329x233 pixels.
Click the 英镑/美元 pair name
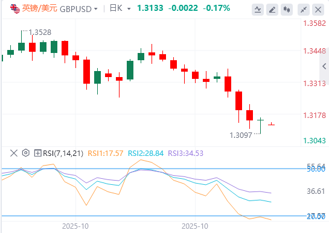(39, 8)
